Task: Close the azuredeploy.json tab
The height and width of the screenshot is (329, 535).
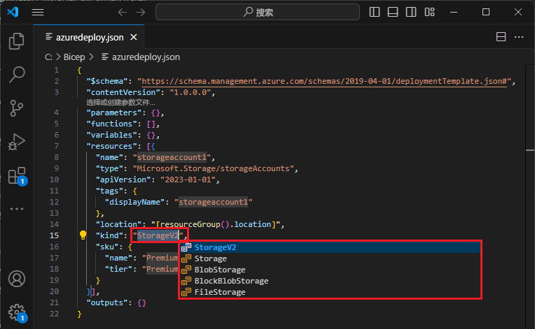Action: (134, 37)
